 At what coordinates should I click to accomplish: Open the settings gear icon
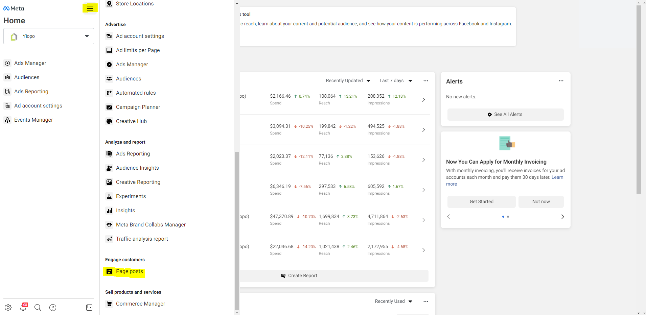[8, 308]
